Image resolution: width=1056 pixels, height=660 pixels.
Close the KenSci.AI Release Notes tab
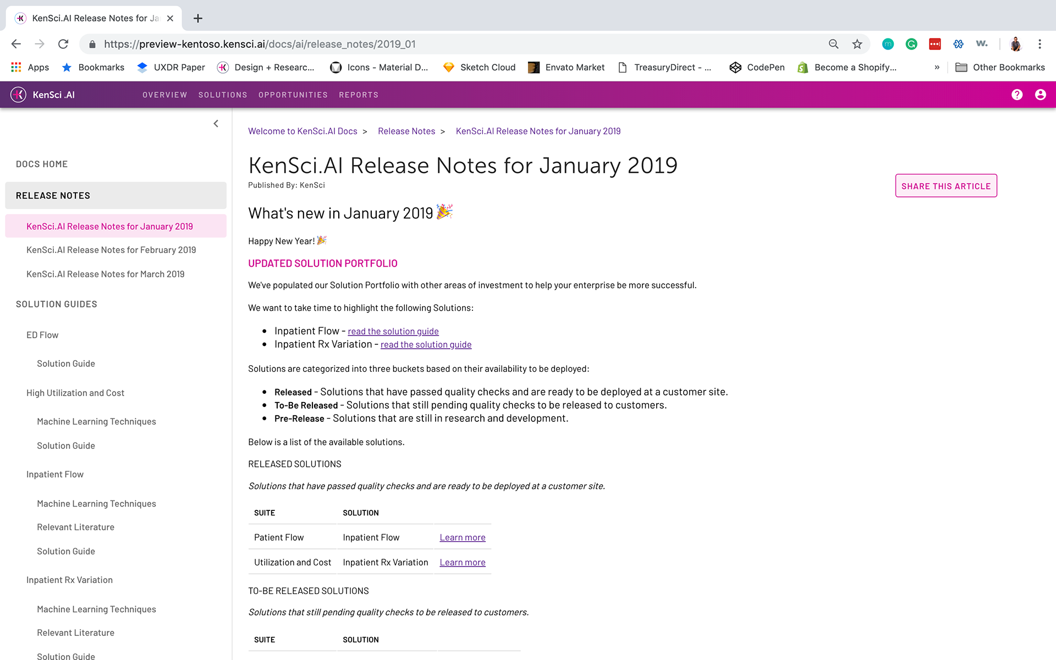(170, 18)
